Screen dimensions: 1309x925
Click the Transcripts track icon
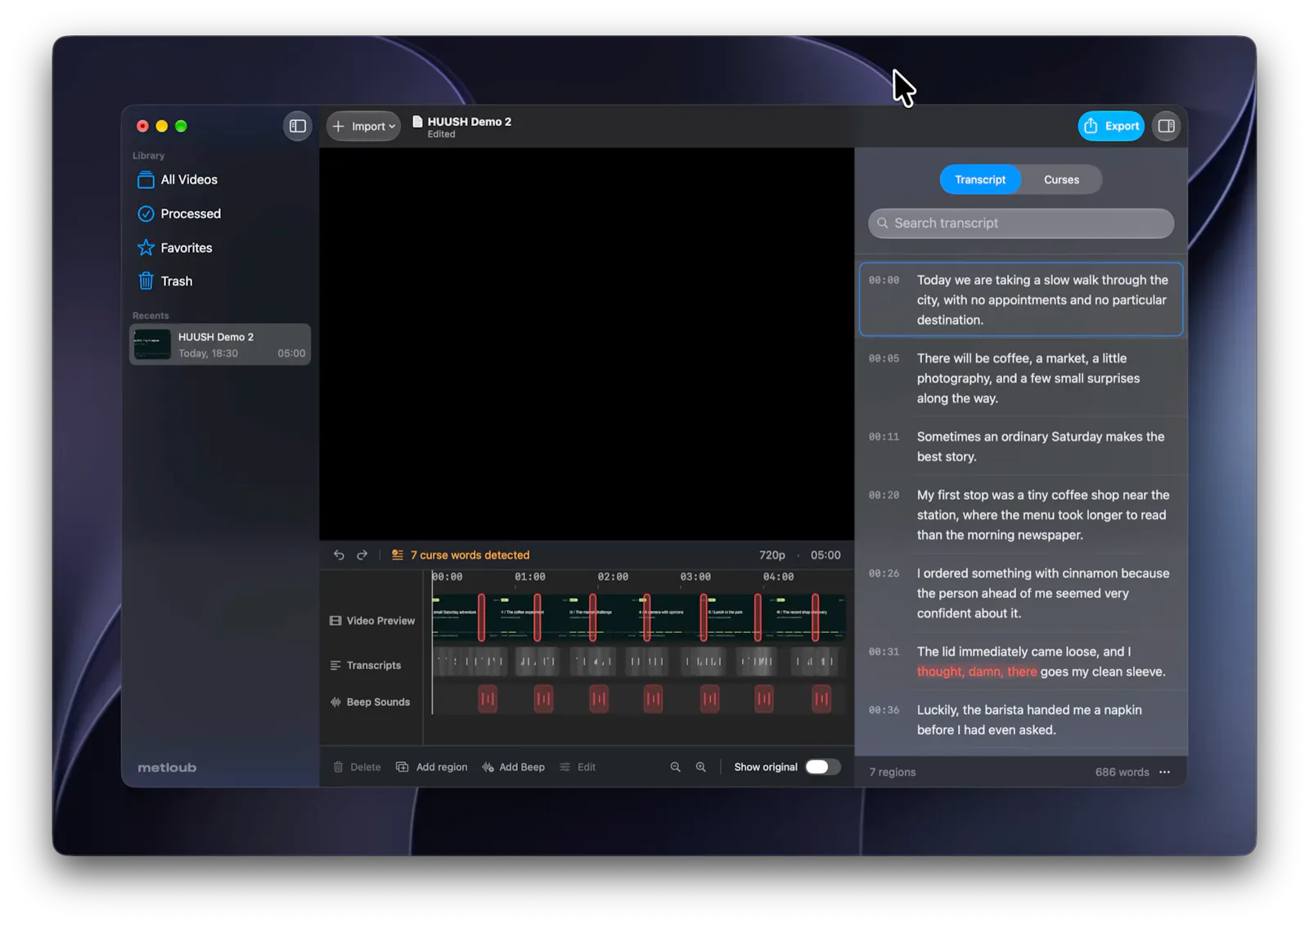(x=335, y=665)
